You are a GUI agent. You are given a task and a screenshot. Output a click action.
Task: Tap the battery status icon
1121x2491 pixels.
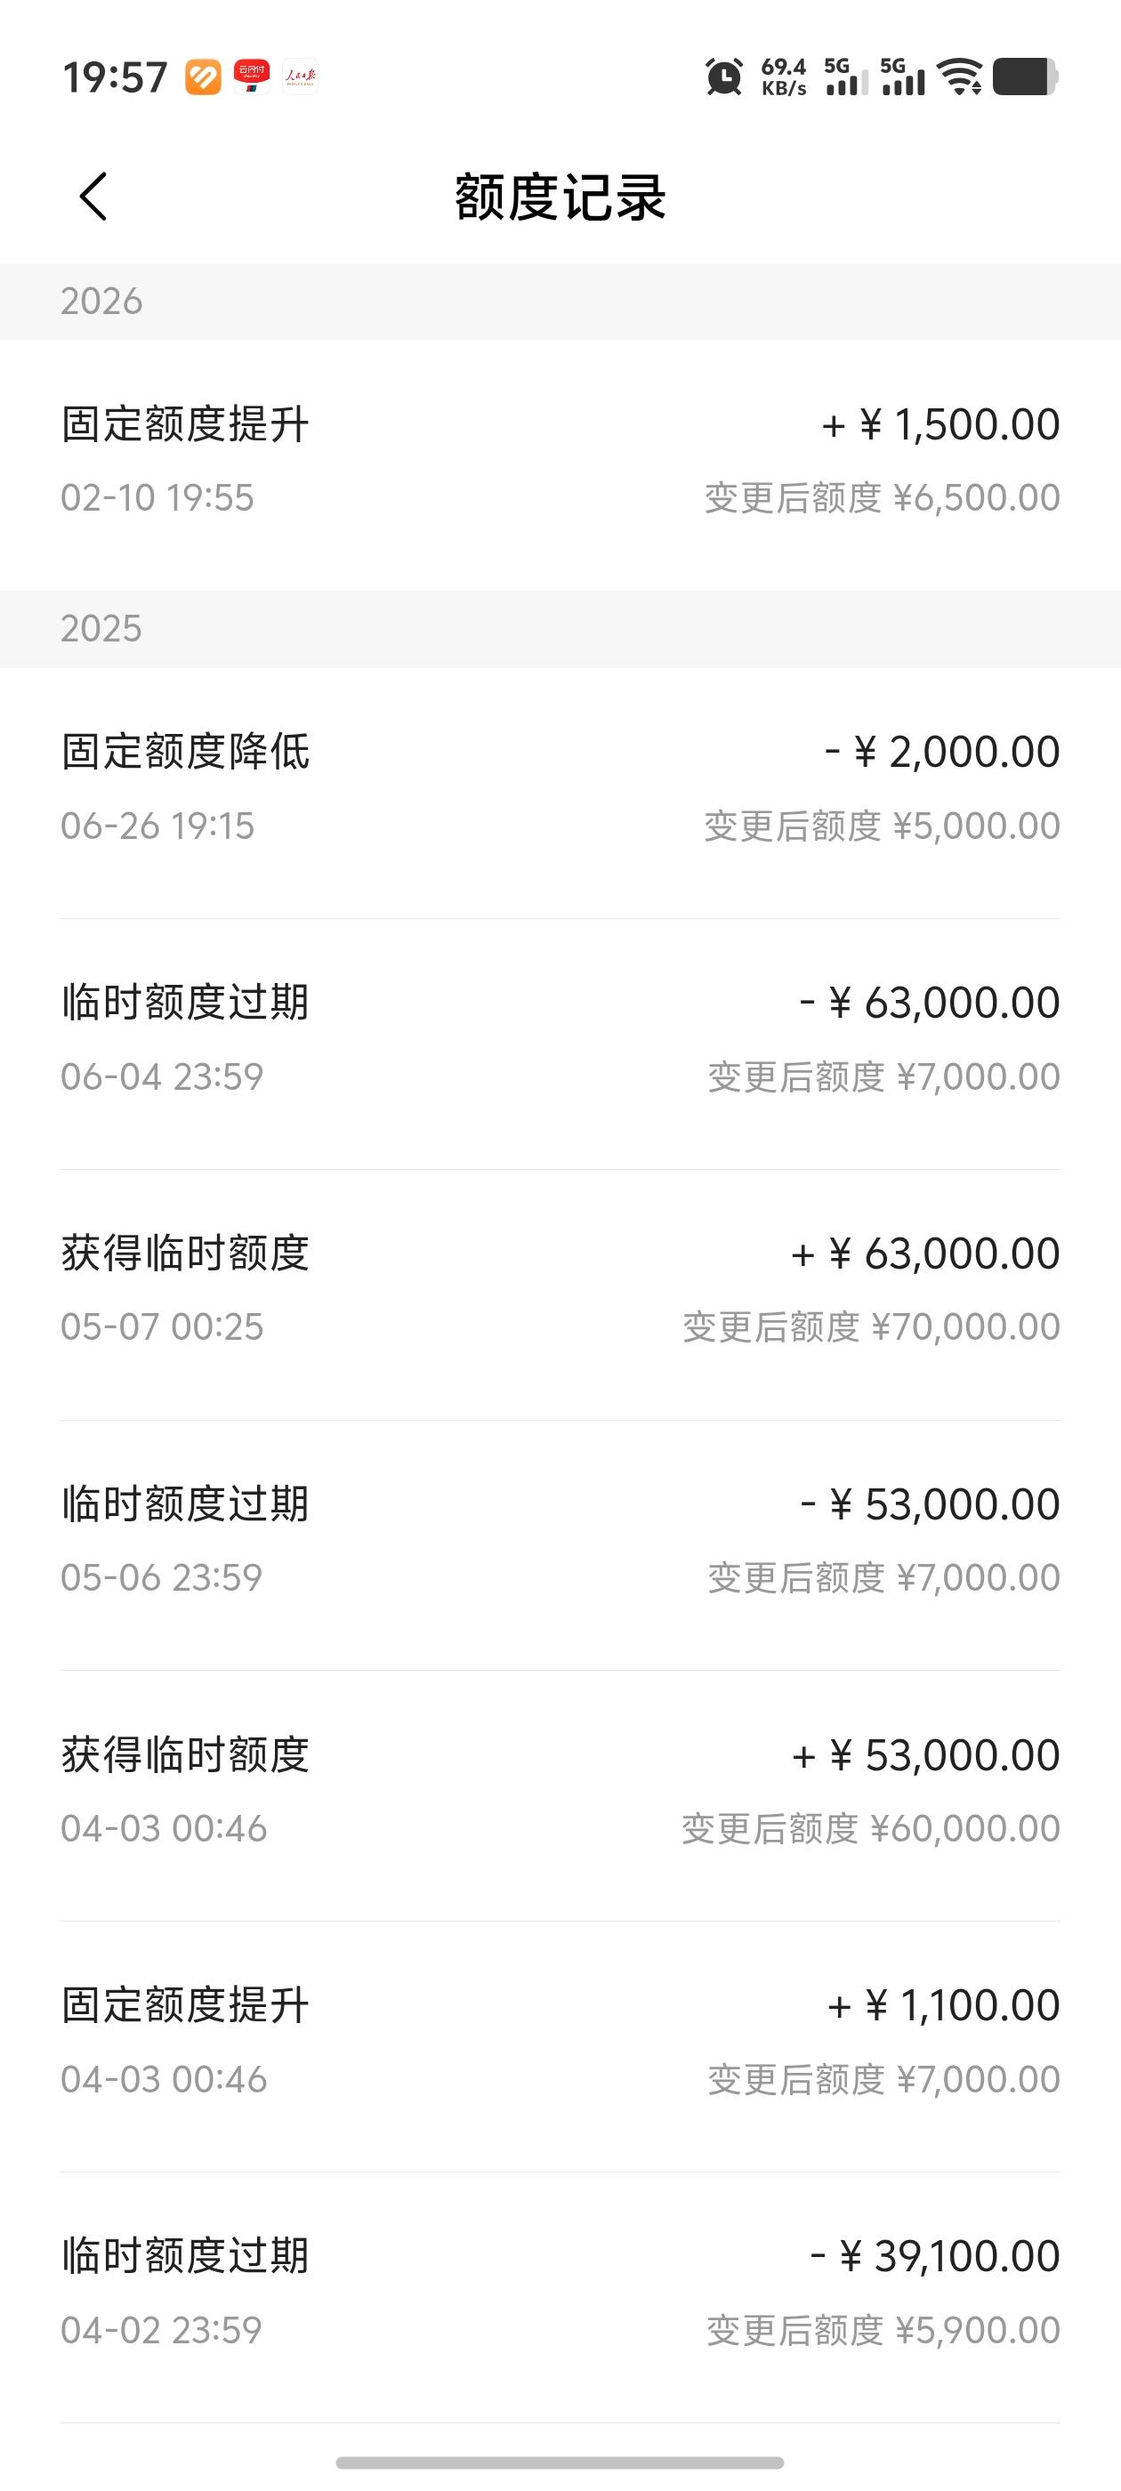click(1025, 77)
